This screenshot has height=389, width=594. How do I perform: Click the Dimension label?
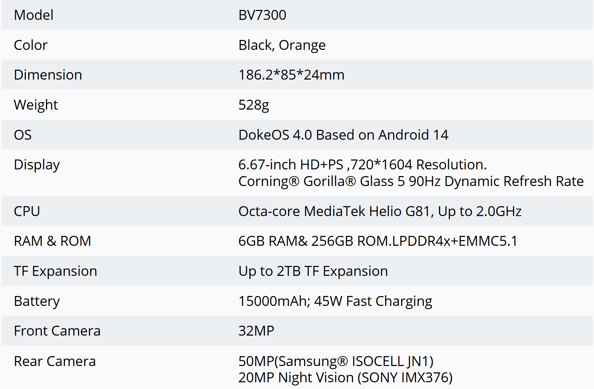pos(48,75)
